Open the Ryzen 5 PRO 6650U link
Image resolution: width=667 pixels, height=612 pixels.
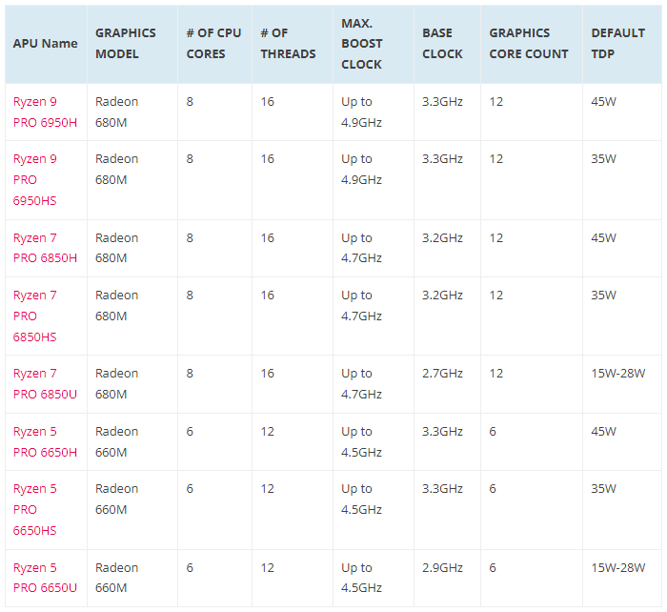pos(45,578)
